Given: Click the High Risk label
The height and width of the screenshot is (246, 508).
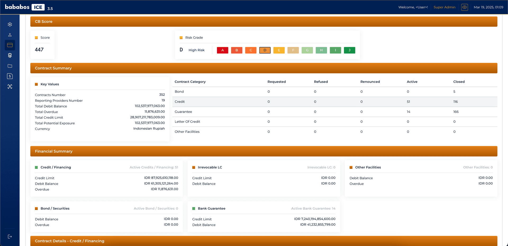Looking at the screenshot, I should point(197,50).
